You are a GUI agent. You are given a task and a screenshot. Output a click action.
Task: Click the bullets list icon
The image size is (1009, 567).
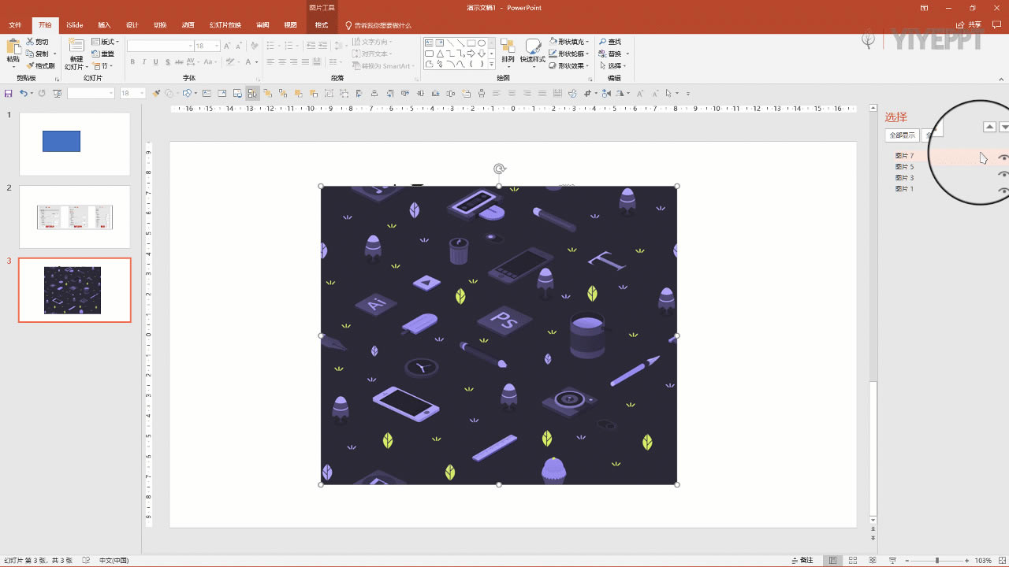click(x=270, y=46)
